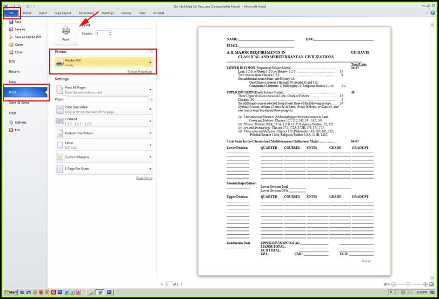Viewport: 439px width, 299px height.
Task: Click the zoom slider in the status bar
Action: [408, 284]
